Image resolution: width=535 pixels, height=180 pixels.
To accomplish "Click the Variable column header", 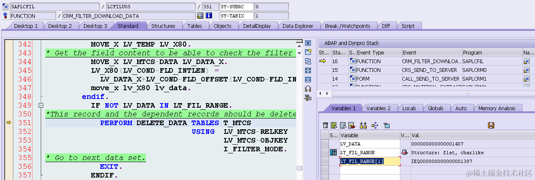I will click(x=370, y=135).
